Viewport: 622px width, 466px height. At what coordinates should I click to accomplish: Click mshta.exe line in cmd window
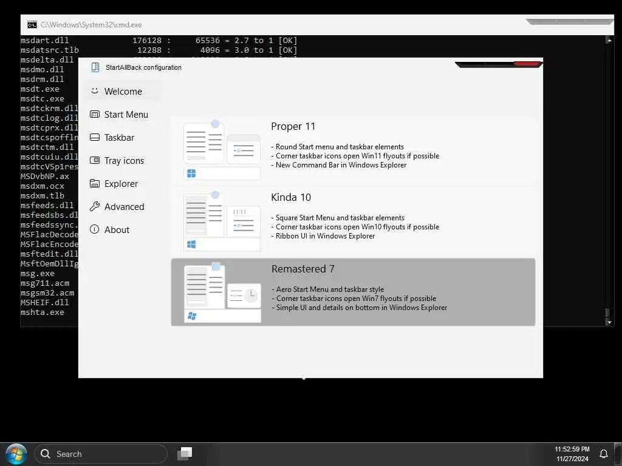coord(43,312)
